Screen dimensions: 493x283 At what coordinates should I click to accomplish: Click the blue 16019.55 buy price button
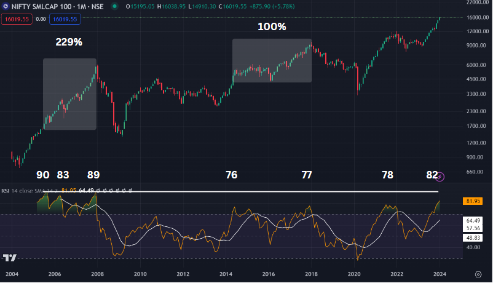(x=65, y=19)
